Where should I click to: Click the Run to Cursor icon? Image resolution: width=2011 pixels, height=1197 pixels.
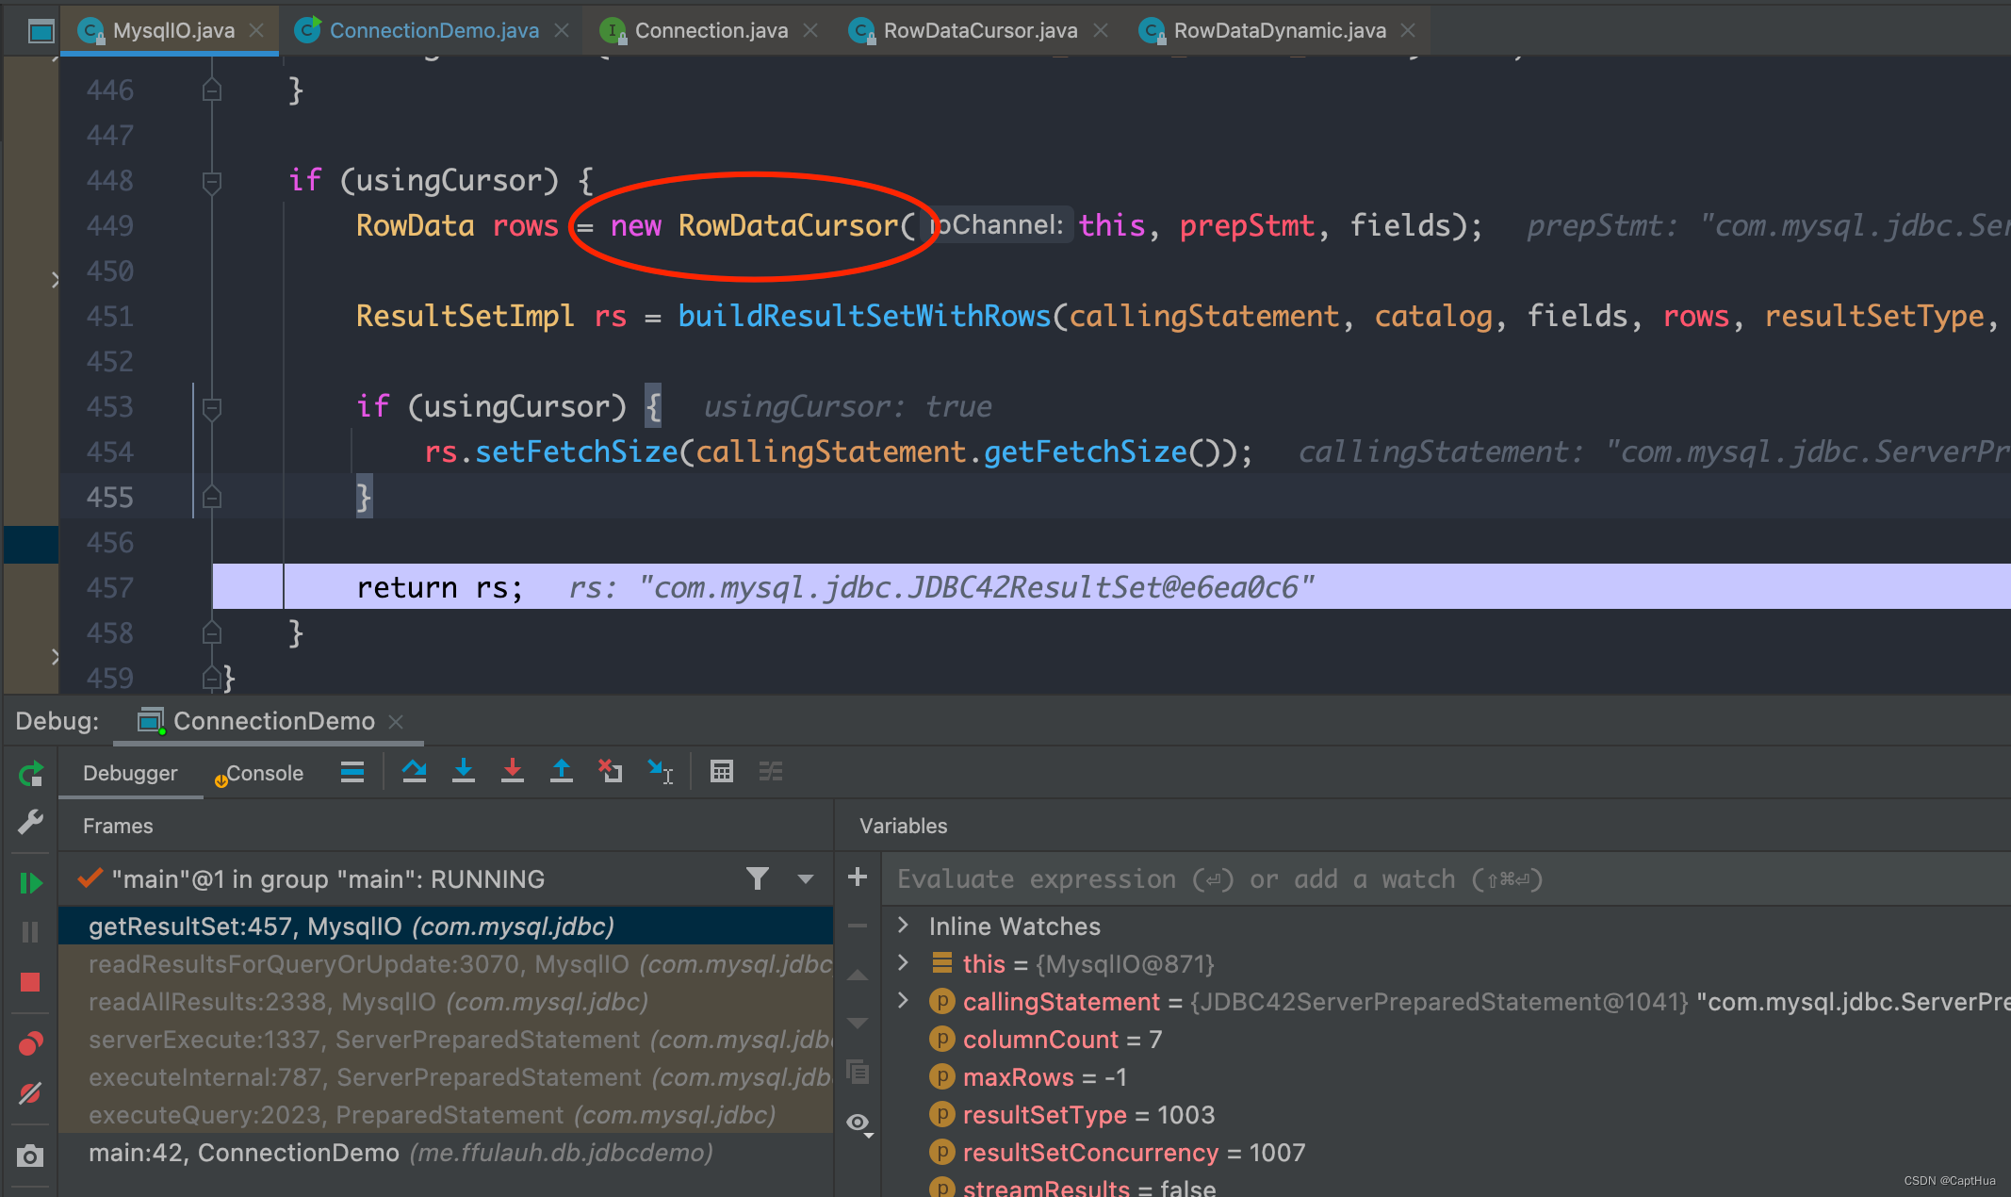tap(660, 772)
